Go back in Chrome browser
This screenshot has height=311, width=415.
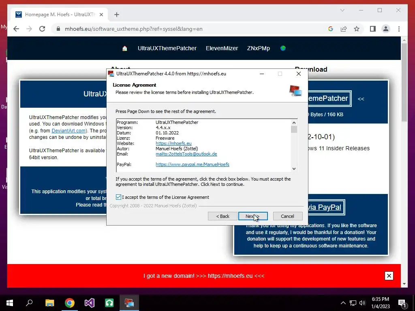16,29
